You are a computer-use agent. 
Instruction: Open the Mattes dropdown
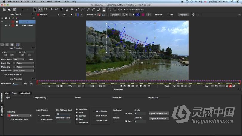[x=91, y=15]
